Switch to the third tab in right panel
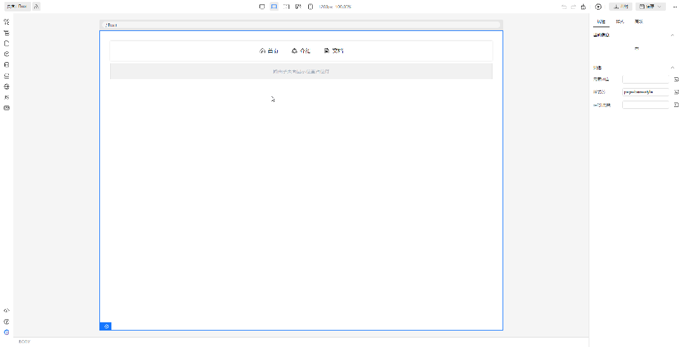Viewport: 683px width, 347px height. click(x=639, y=22)
